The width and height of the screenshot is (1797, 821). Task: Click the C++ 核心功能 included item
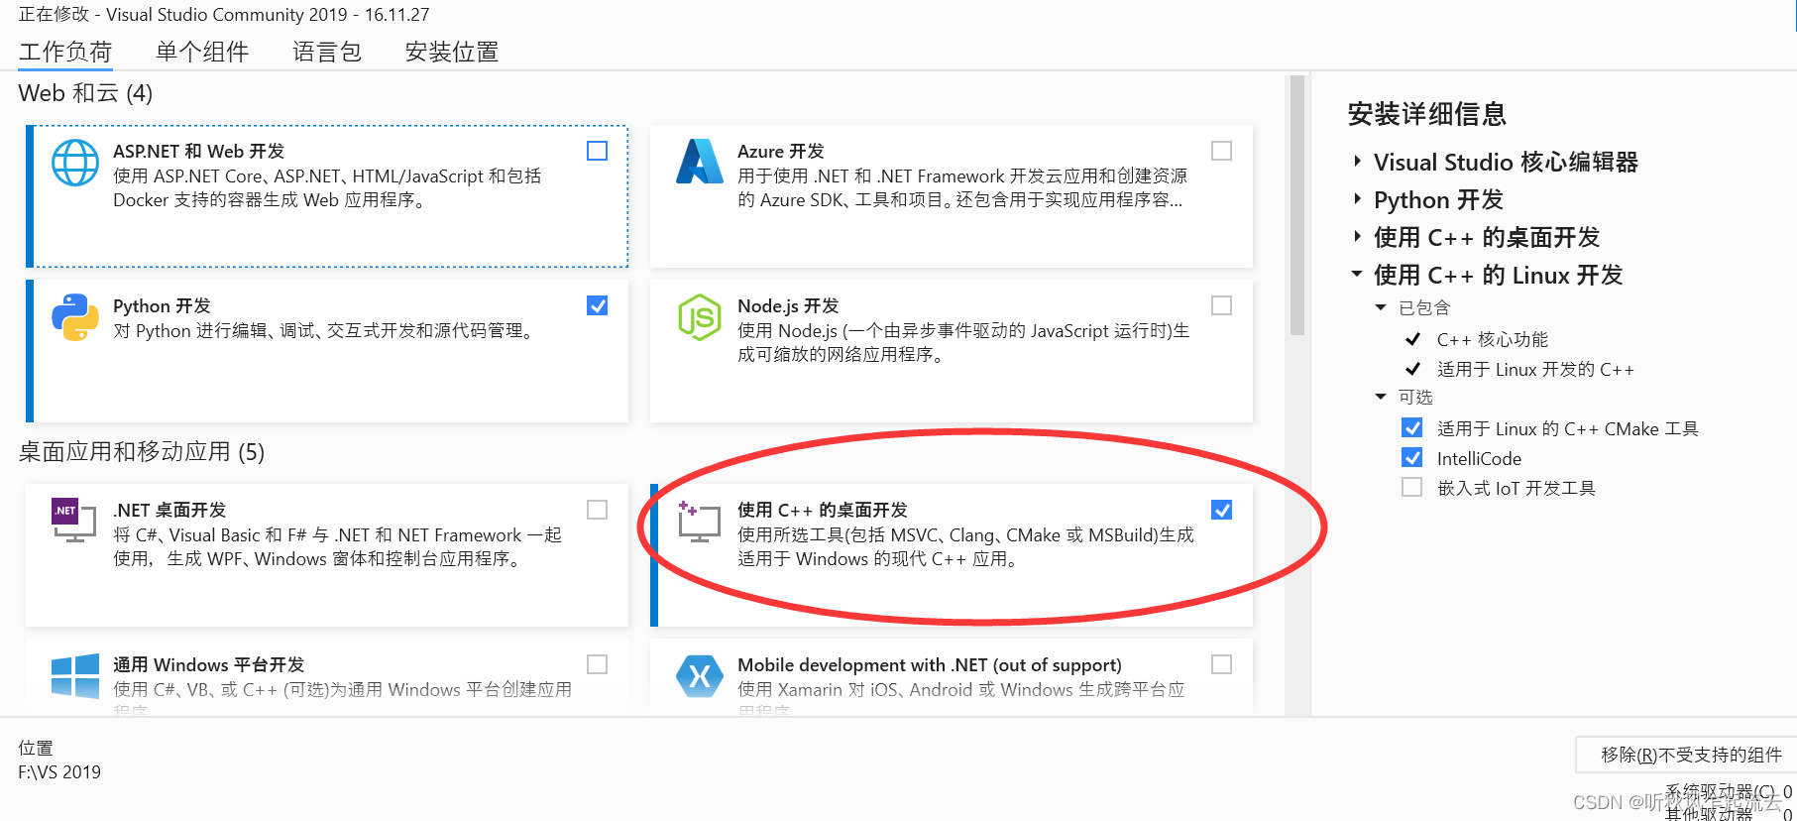pos(1493,339)
